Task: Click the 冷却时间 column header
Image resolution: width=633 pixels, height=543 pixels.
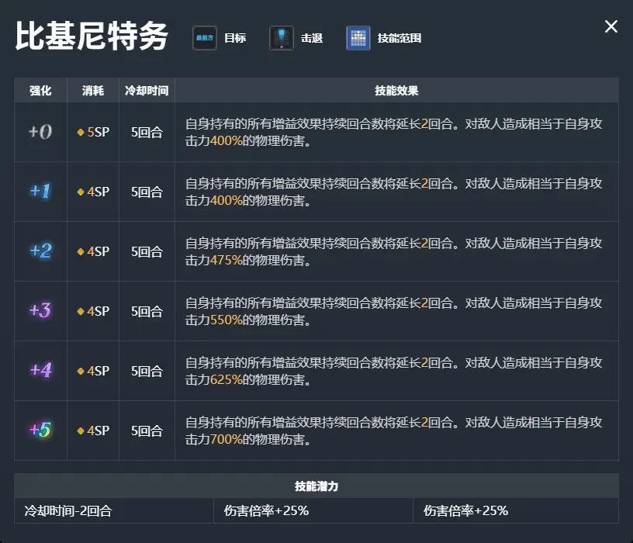Action: (147, 91)
